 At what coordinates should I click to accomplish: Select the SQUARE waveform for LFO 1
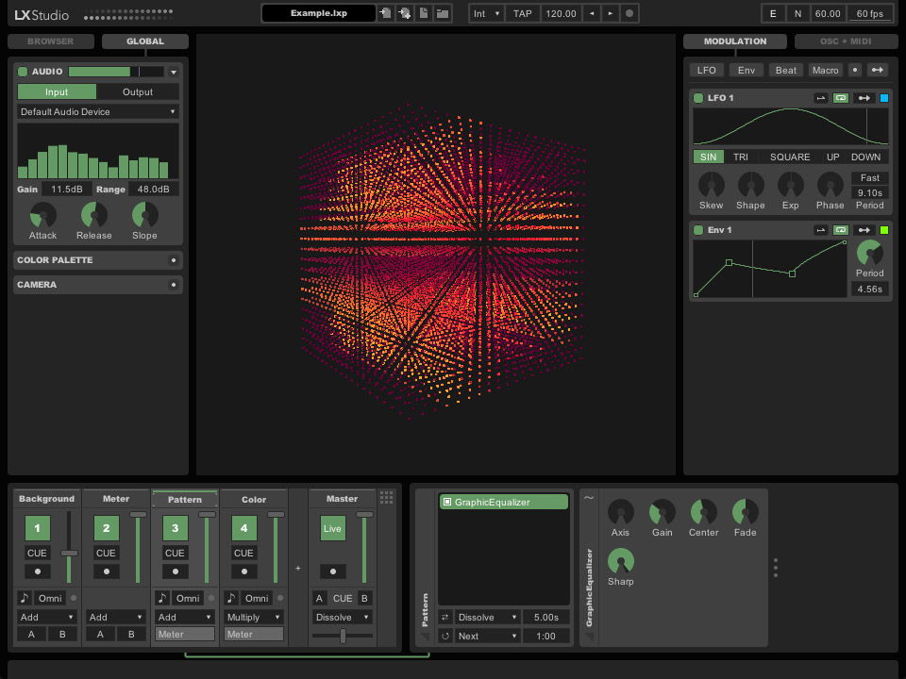pyautogui.click(x=790, y=157)
